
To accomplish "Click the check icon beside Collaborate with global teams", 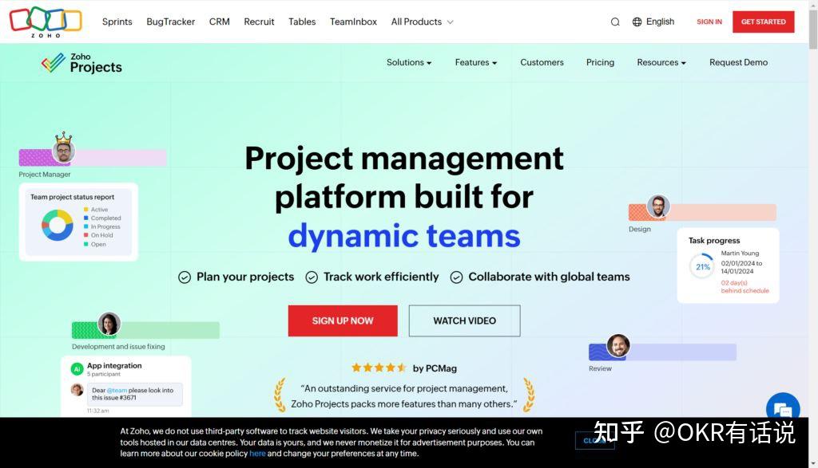I will (456, 277).
